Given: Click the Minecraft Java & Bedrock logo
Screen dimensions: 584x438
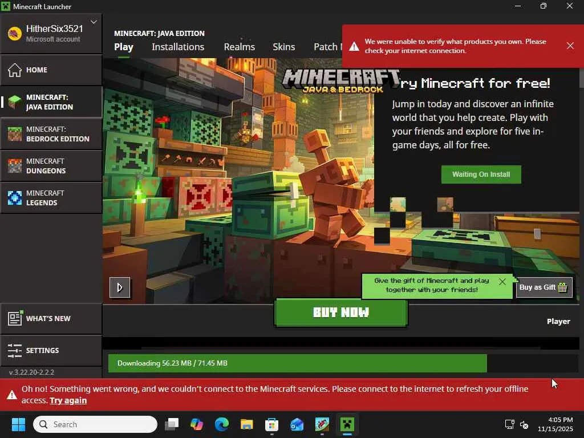Looking at the screenshot, I should coord(341,81).
